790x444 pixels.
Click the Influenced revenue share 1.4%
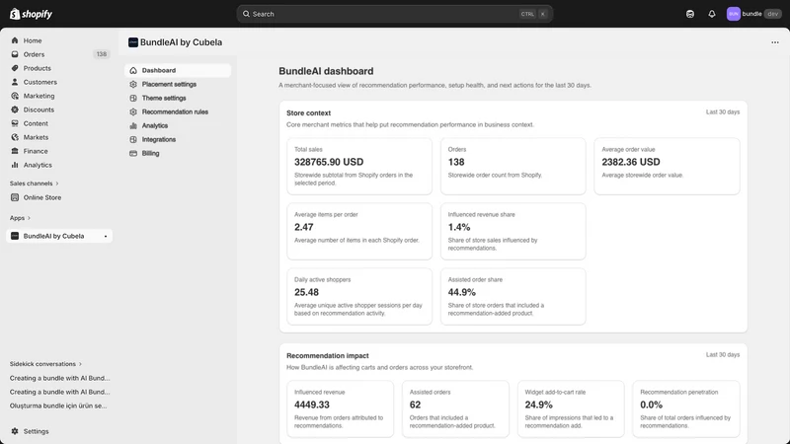point(459,227)
